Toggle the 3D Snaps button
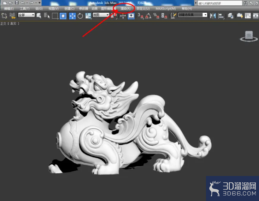 141,16
